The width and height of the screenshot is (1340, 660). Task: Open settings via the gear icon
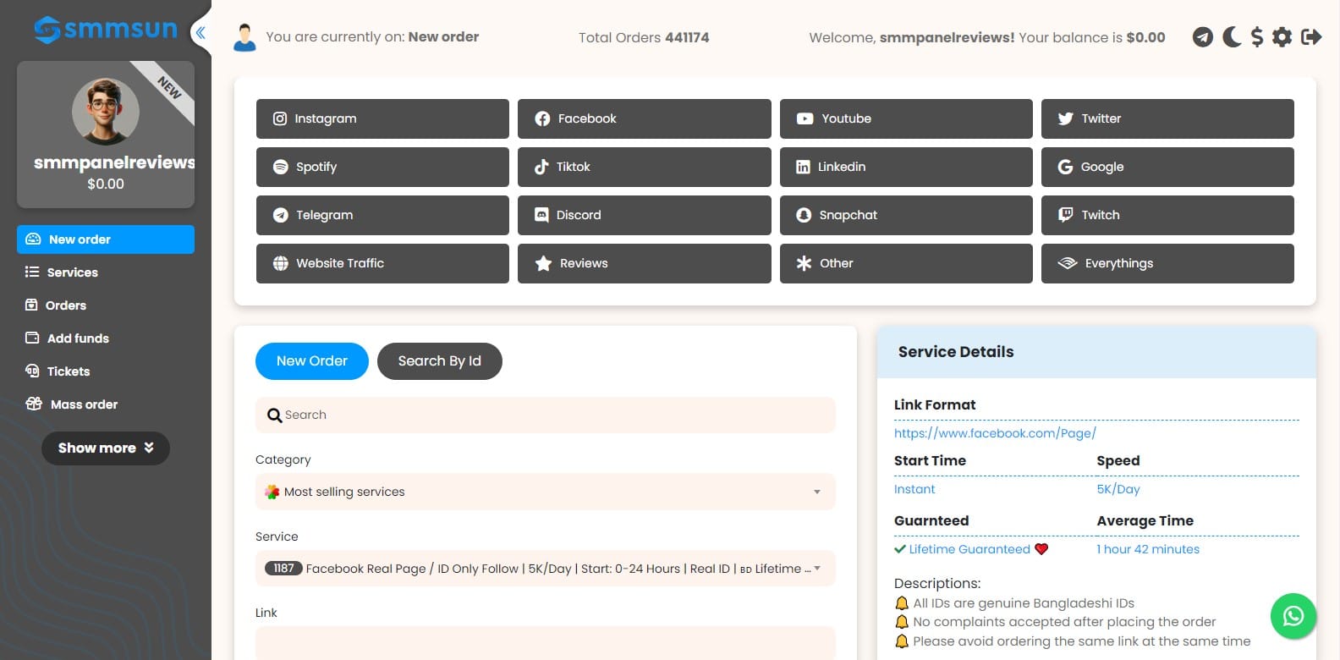click(1282, 37)
